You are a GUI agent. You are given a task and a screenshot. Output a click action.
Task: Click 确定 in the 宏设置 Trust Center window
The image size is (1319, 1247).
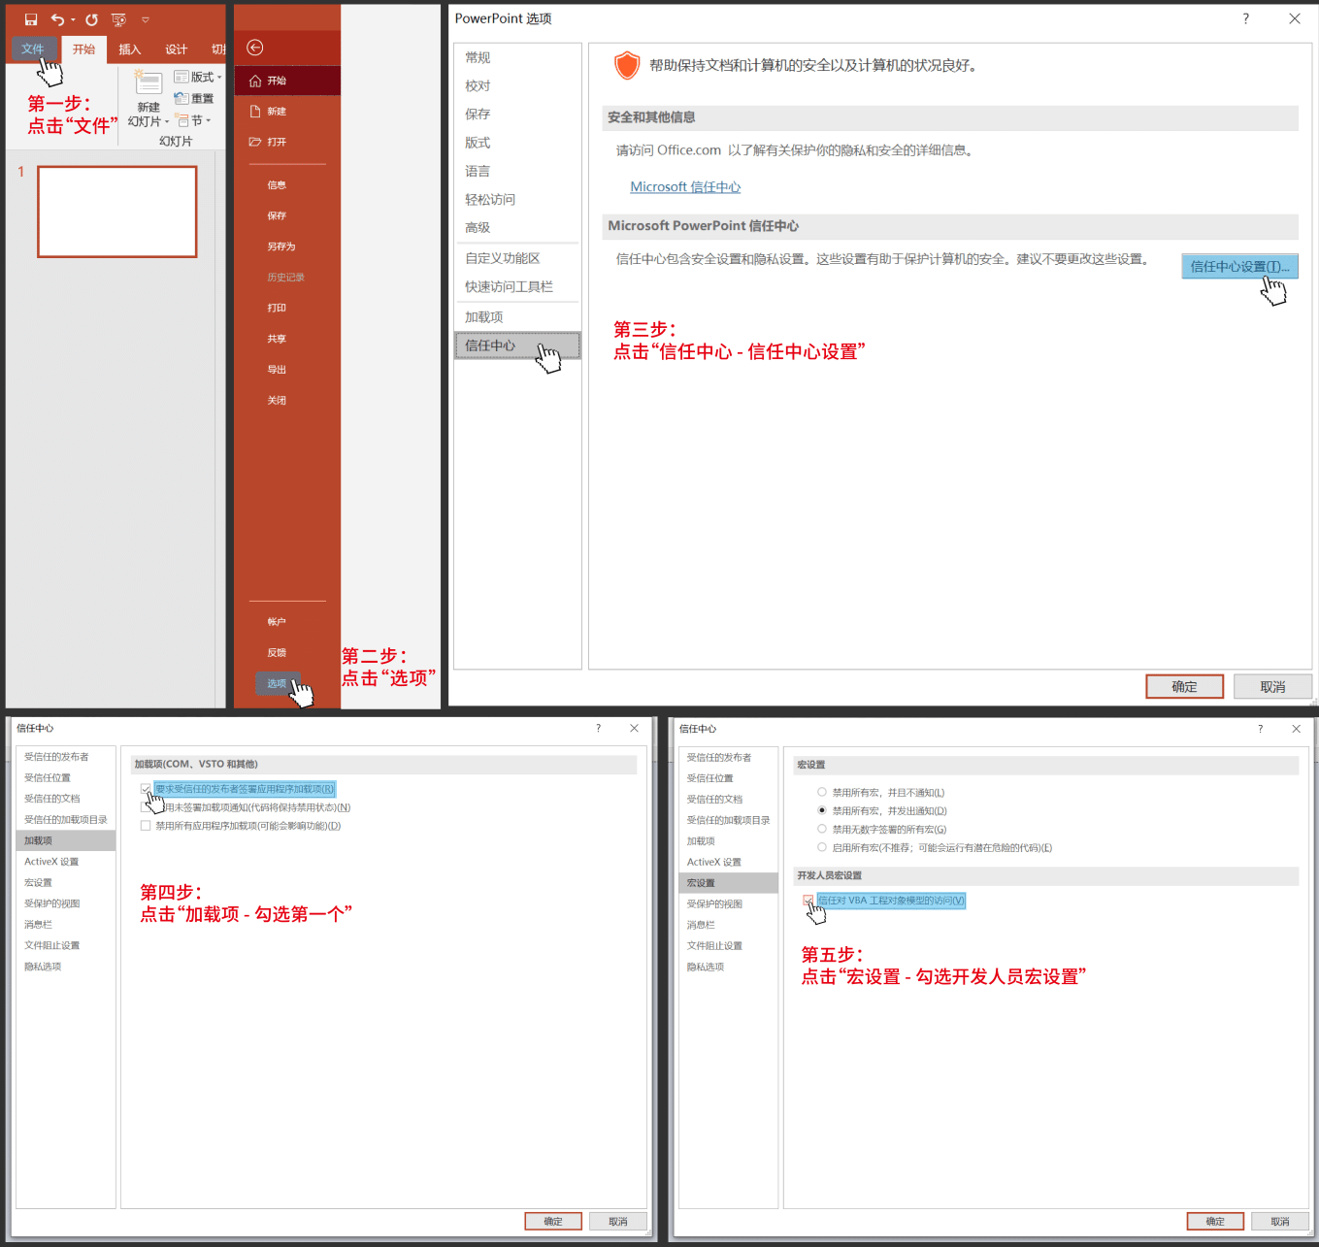(x=1215, y=1222)
